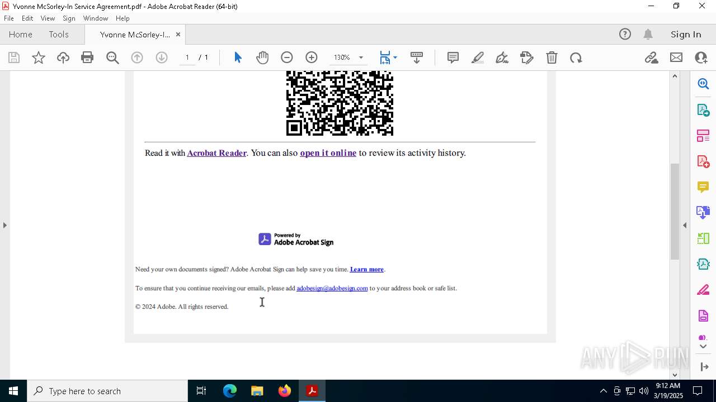Open the Fill & Sign pink pen sidebar tool

(703, 290)
